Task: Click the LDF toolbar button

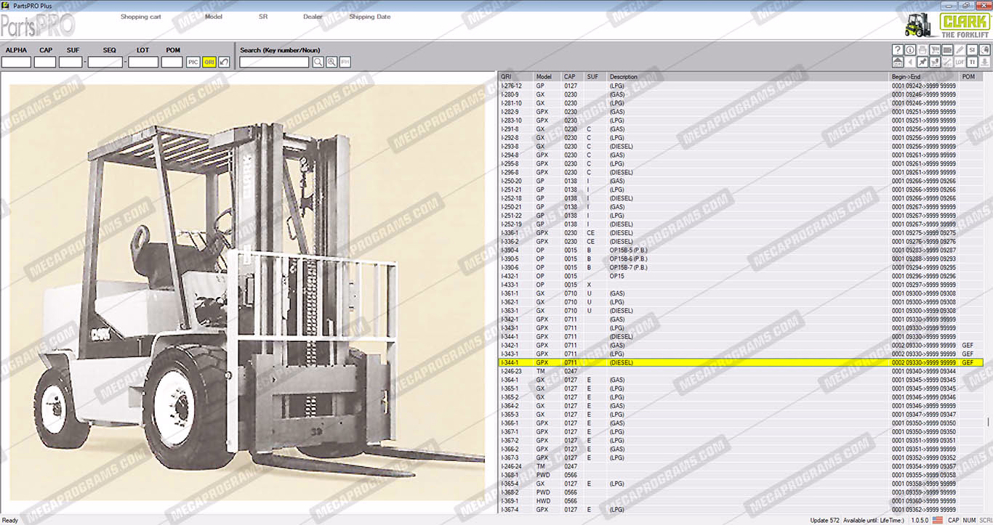Action: point(960,62)
